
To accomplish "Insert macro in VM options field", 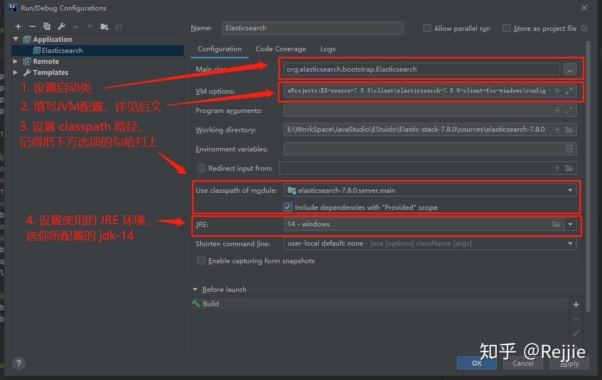I will [x=557, y=91].
